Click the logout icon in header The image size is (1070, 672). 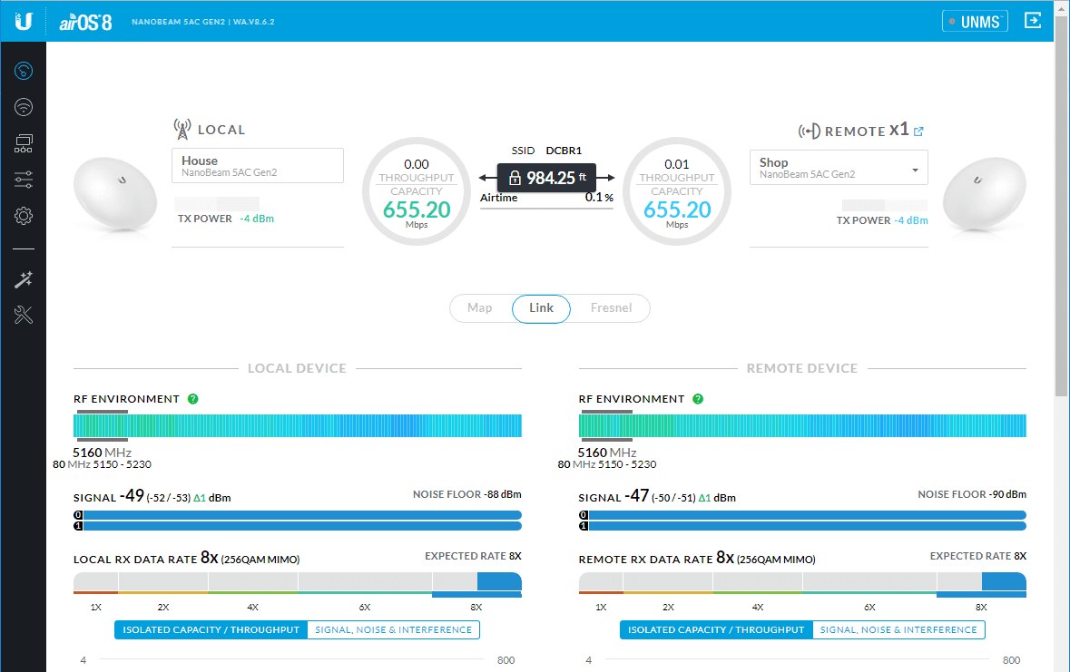tap(1033, 21)
